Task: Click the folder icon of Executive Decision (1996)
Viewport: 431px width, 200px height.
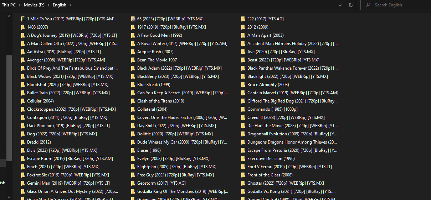Action: (243, 159)
